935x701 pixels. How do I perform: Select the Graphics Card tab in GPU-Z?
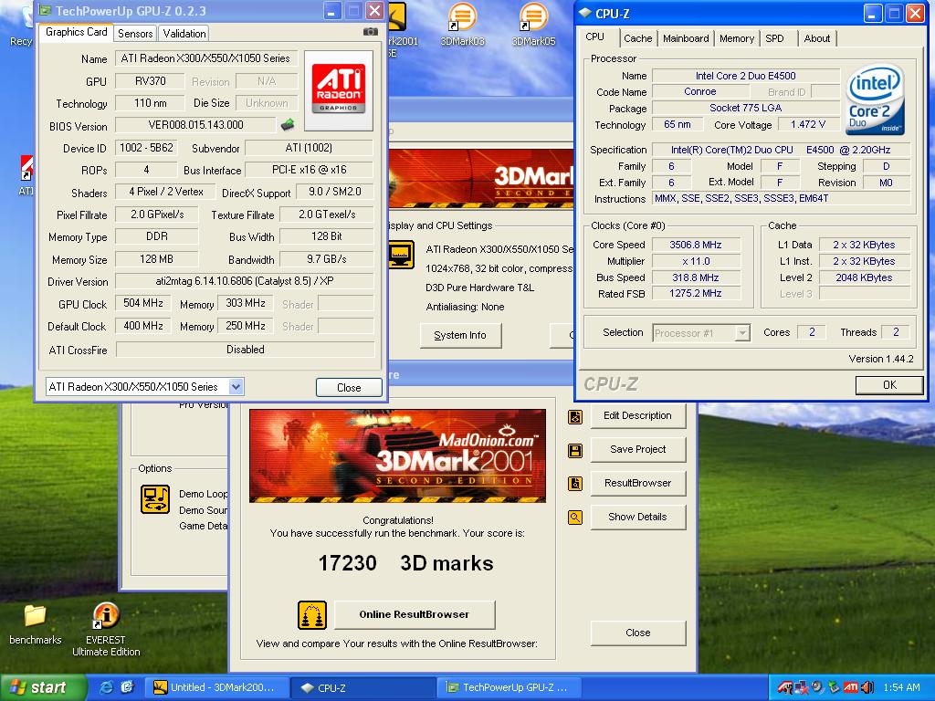point(77,32)
